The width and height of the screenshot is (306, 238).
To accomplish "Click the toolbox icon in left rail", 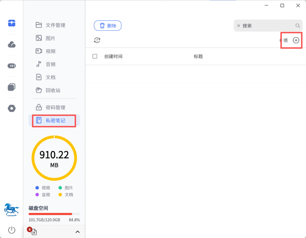I will tap(12, 23).
